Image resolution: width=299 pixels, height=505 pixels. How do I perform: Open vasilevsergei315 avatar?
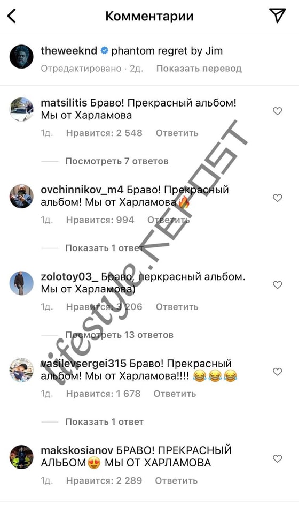pyautogui.click(x=21, y=370)
